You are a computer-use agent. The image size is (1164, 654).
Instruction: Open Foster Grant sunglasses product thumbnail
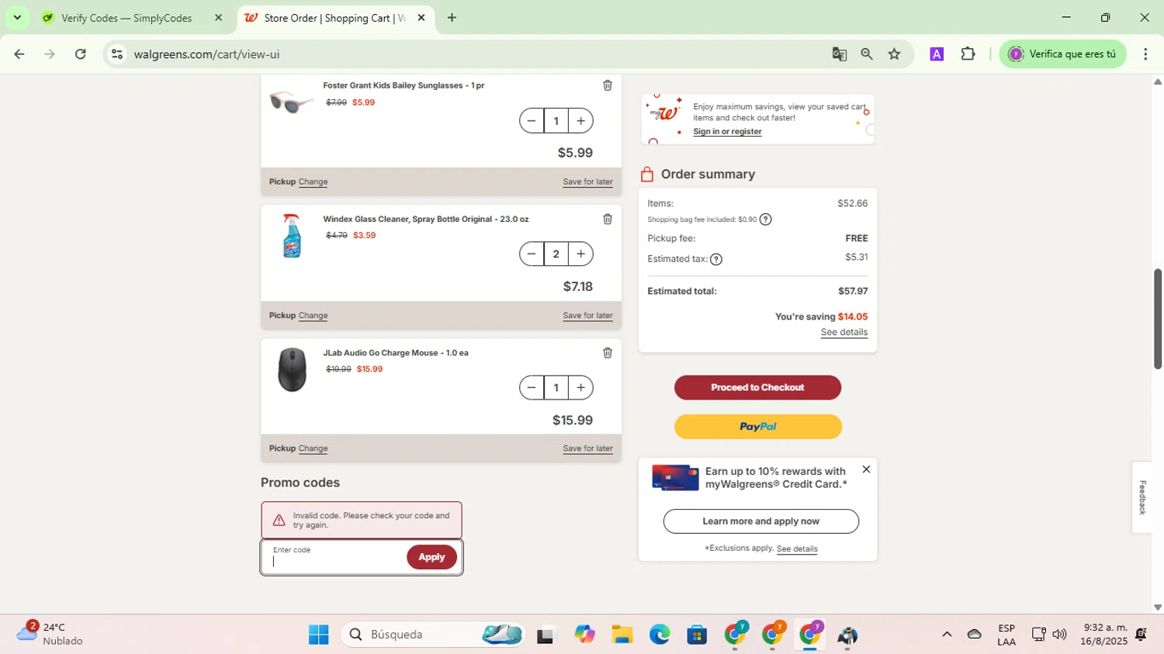[291, 102]
